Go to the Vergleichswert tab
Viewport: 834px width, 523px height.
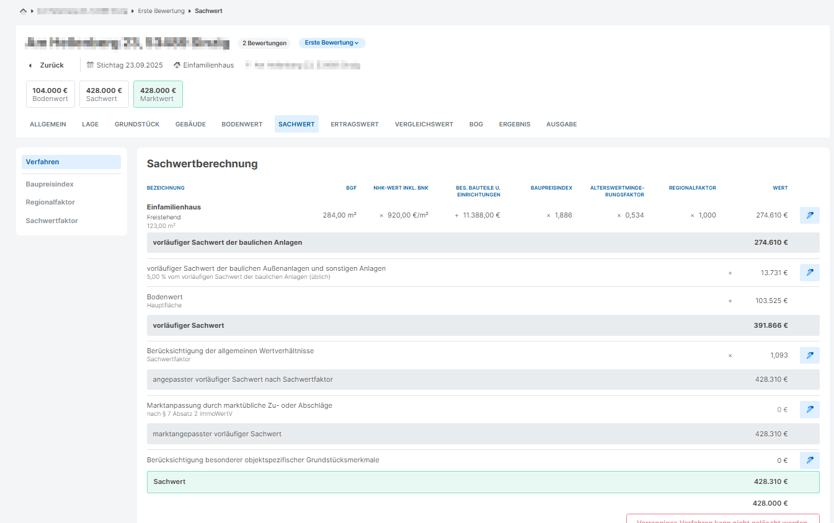[424, 125]
